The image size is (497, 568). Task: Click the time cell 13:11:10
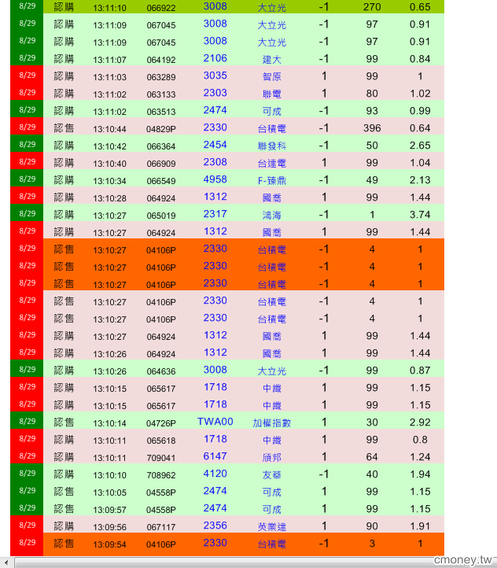109,8
